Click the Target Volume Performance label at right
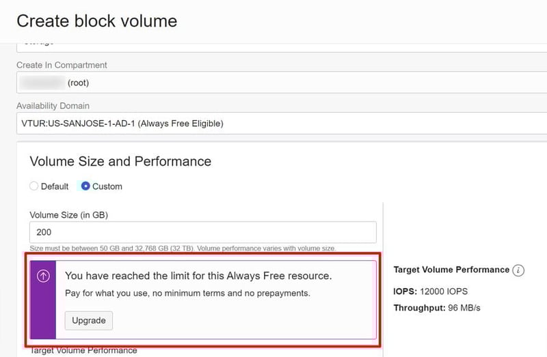This screenshot has width=547, height=357. point(451,270)
